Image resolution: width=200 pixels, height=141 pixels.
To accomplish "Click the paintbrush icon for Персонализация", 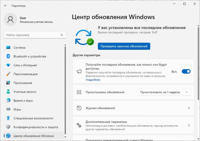I will click(8, 74).
